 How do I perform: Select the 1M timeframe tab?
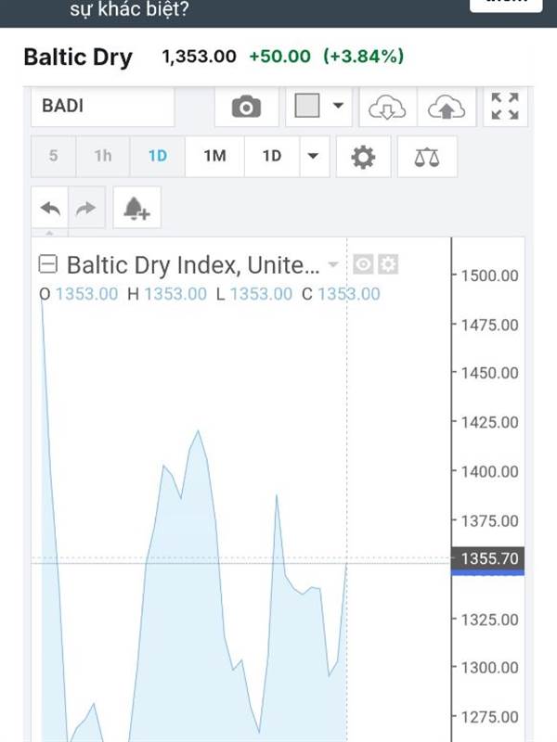214,156
